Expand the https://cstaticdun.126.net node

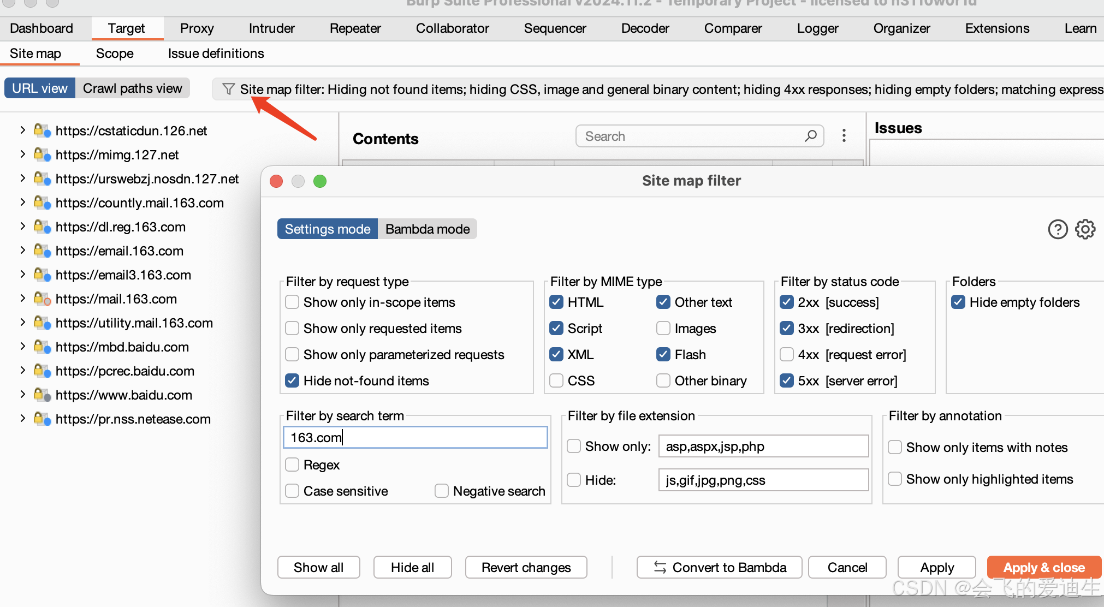(x=22, y=130)
